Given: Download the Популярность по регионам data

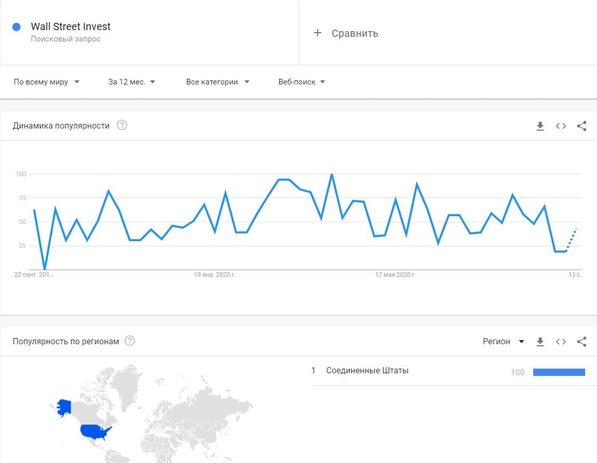Looking at the screenshot, I should point(540,342).
